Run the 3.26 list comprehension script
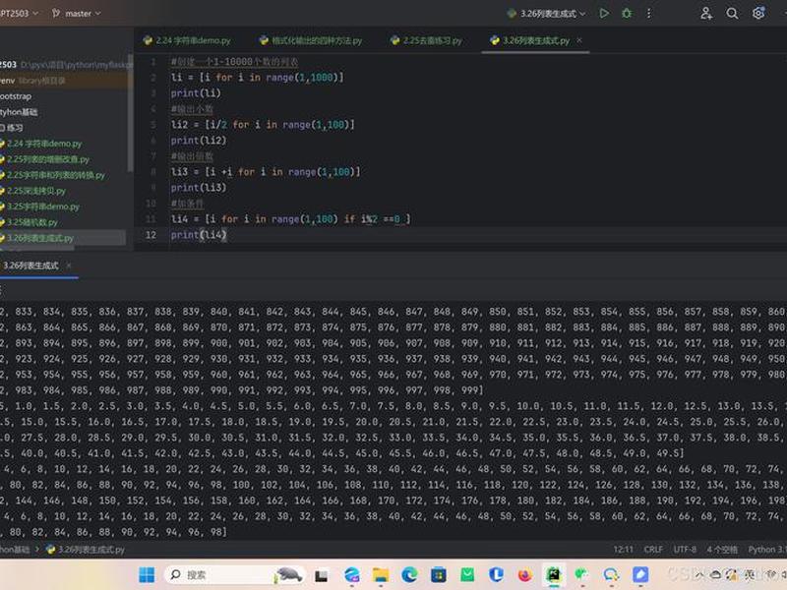 pyautogui.click(x=604, y=14)
